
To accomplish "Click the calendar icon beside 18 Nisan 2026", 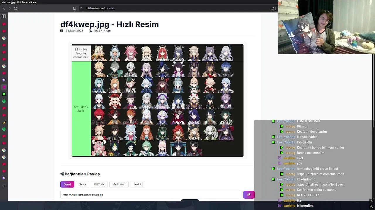I will (x=62, y=31).
